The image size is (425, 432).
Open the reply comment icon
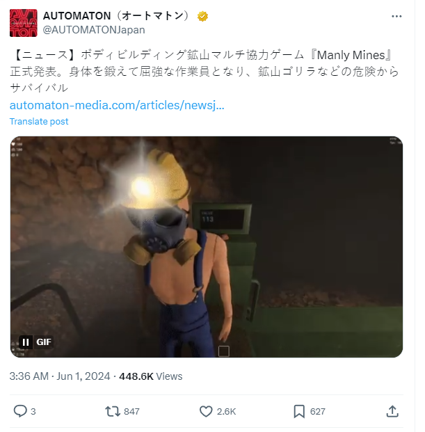click(20, 411)
